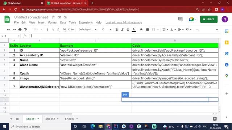Screen dimensions: 232x130
Task: Click merge cells icon
Action: [154, 30]
